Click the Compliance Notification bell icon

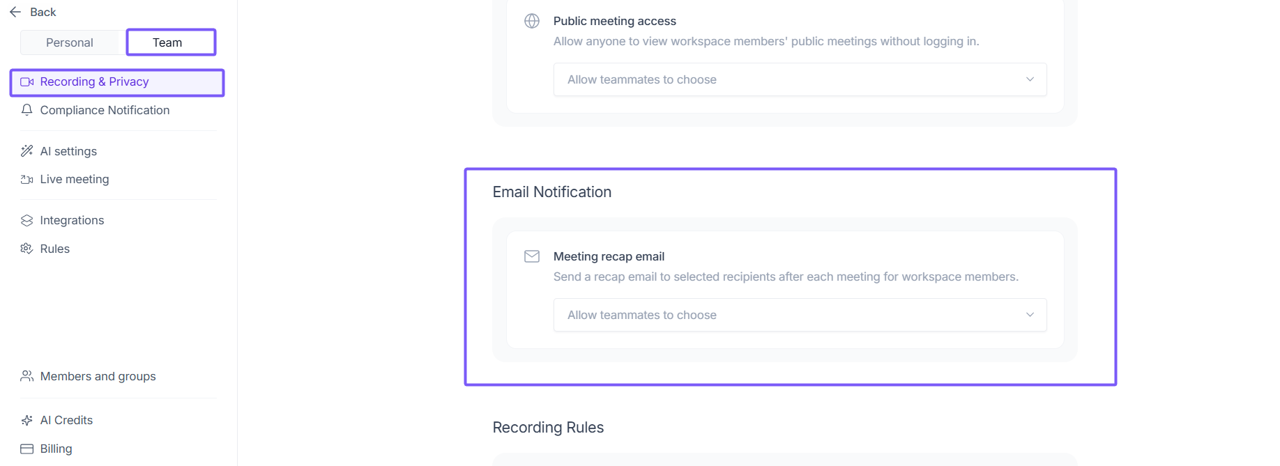click(x=27, y=110)
